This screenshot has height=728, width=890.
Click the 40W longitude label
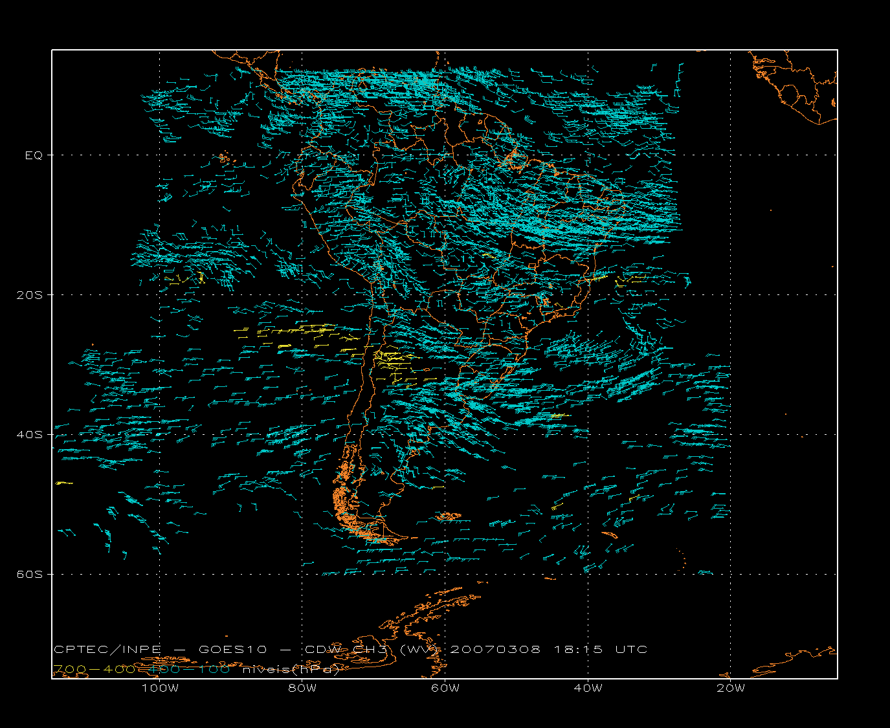(x=588, y=688)
